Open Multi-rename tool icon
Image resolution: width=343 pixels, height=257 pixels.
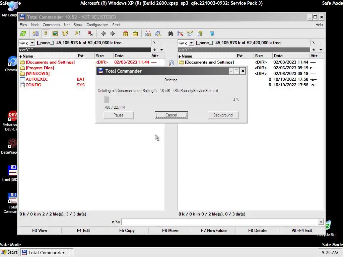click(x=180, y=34)
